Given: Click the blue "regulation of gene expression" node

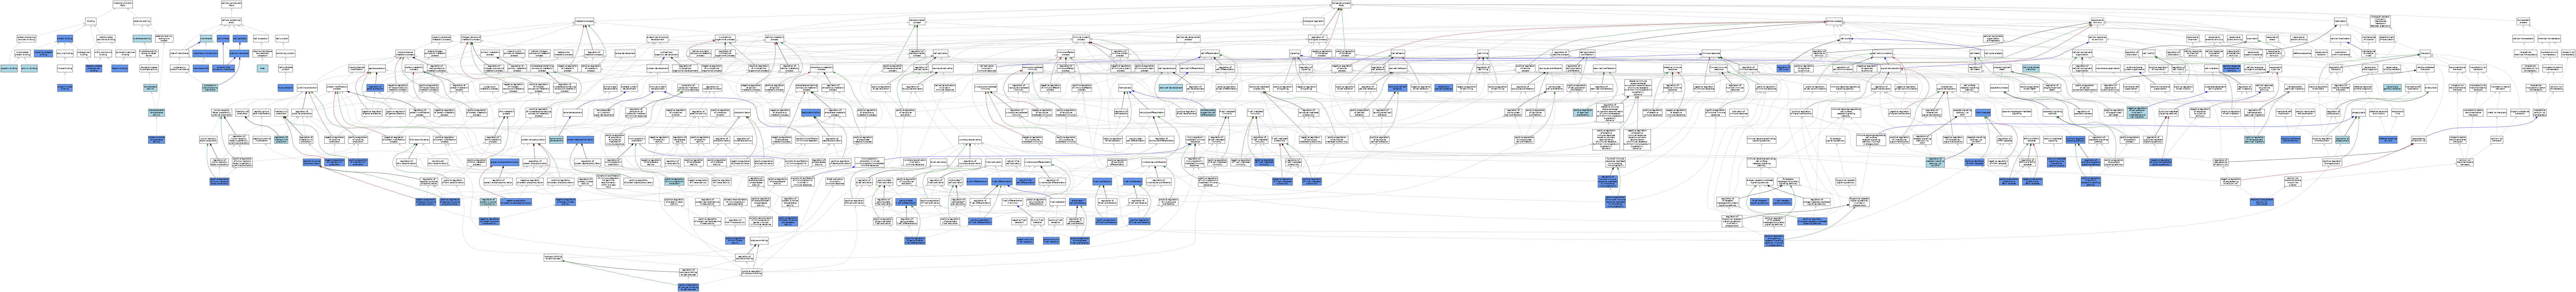Looking at the screenshot, I should pyautogui.click(x=375, y=88).
